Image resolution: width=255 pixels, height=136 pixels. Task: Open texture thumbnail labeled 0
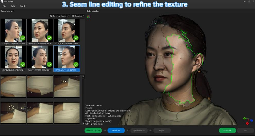point(13,86)
